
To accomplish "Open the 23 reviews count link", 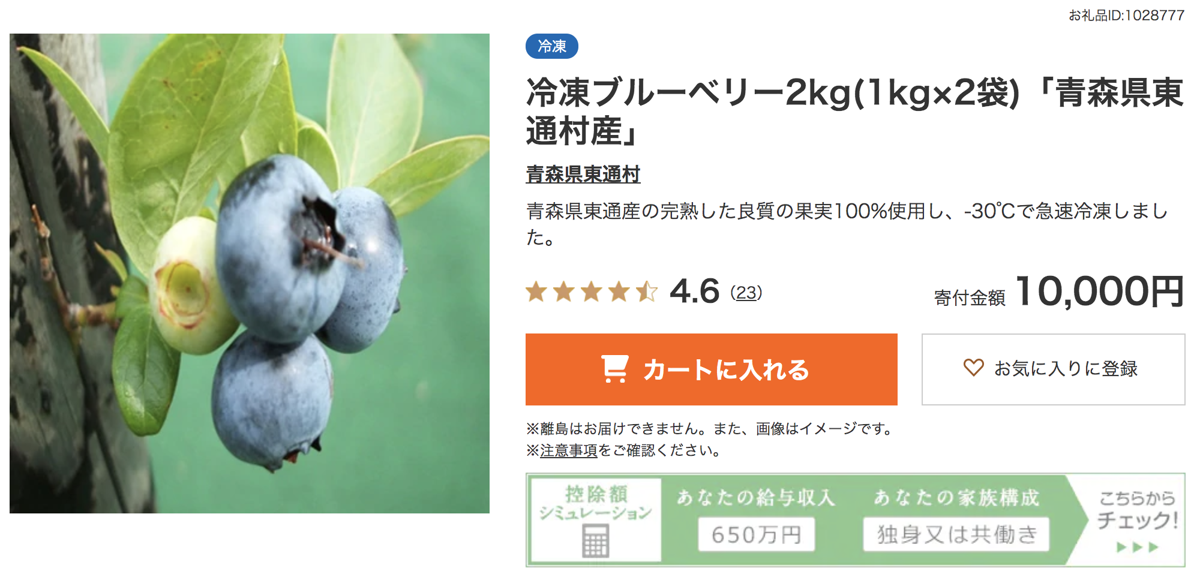I will pos(746,293).
